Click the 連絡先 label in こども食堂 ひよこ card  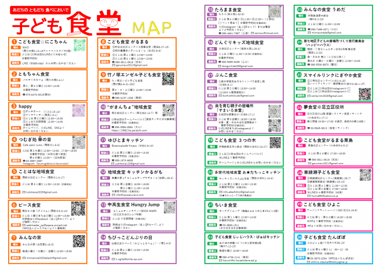[x=301, y=226]
